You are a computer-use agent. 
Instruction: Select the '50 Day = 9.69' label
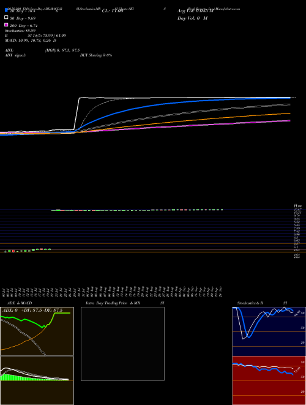[23, 18]
